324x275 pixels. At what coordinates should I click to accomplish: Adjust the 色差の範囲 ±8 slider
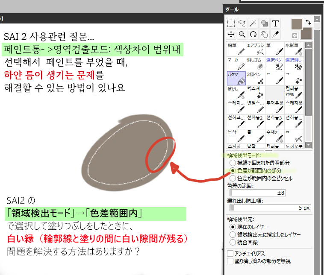point(258,193)
